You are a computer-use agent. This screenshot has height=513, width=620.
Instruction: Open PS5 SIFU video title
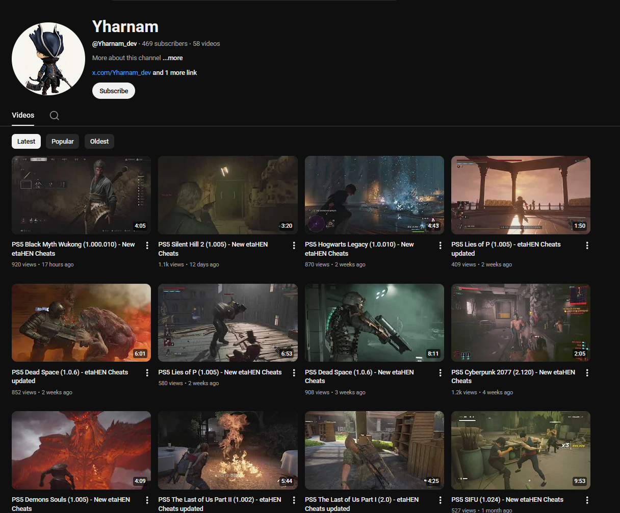tap(507, 500)
